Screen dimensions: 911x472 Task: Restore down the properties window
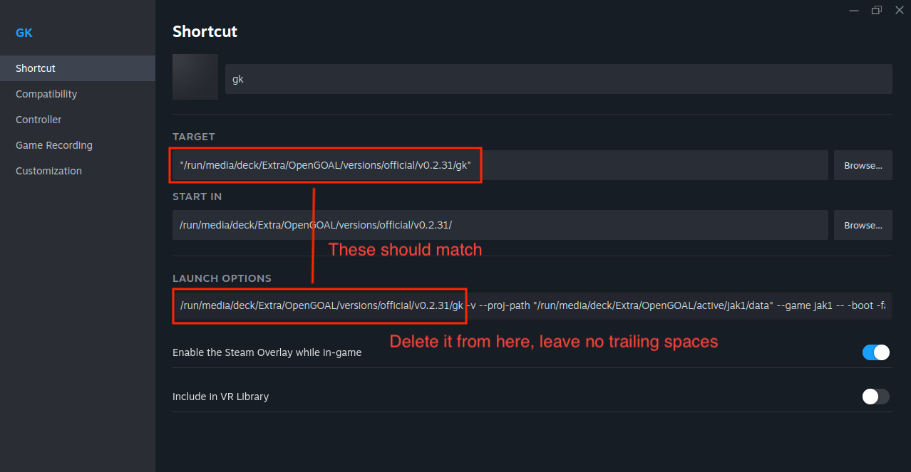[876, 10]
